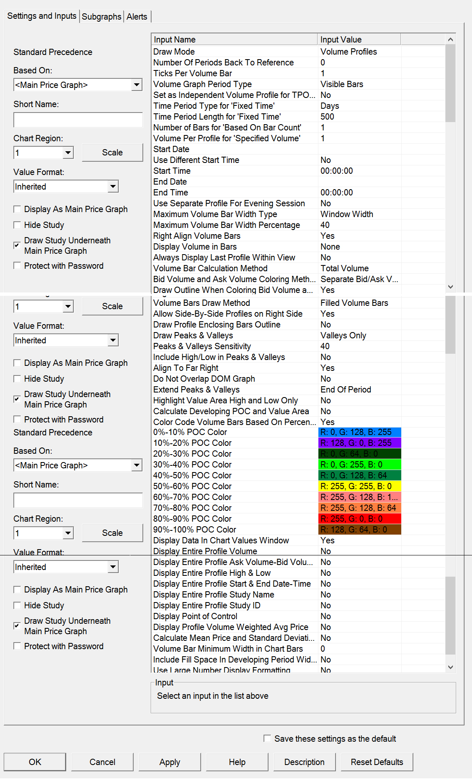
Task: Select Display Entire Profile Study ID row
Action: (x=298, y=605)
